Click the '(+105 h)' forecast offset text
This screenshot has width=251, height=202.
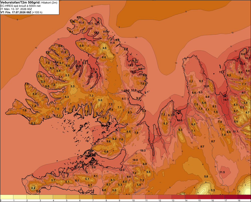(x=37, y=12)
